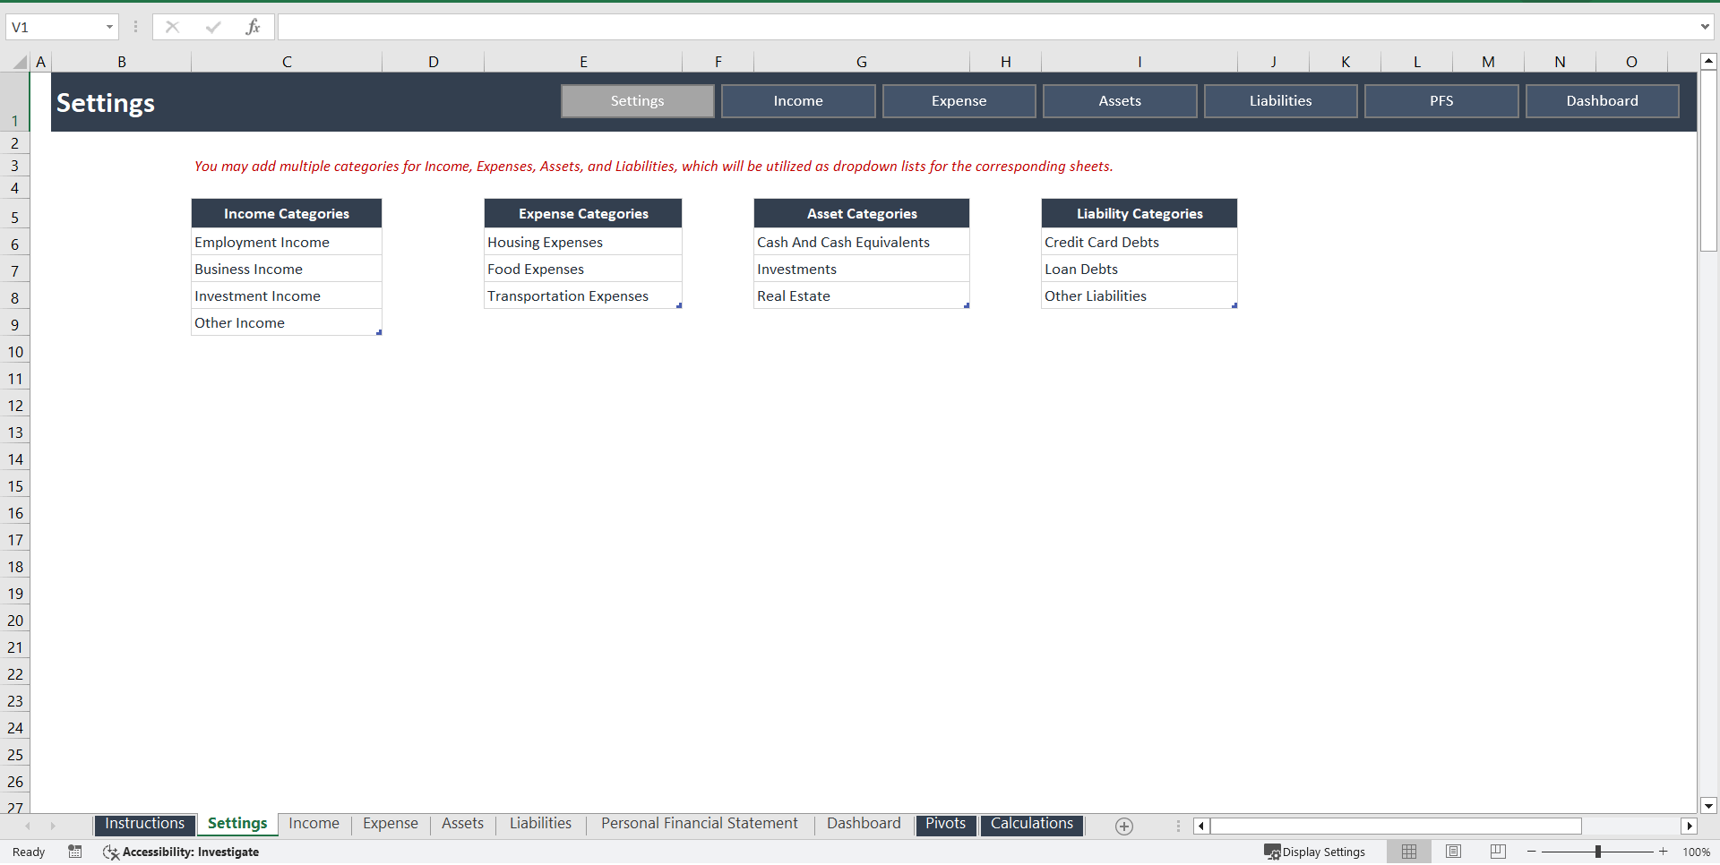Switch to Income sheet tab
Screen dimensions: 1720x865
click(314, 824)
